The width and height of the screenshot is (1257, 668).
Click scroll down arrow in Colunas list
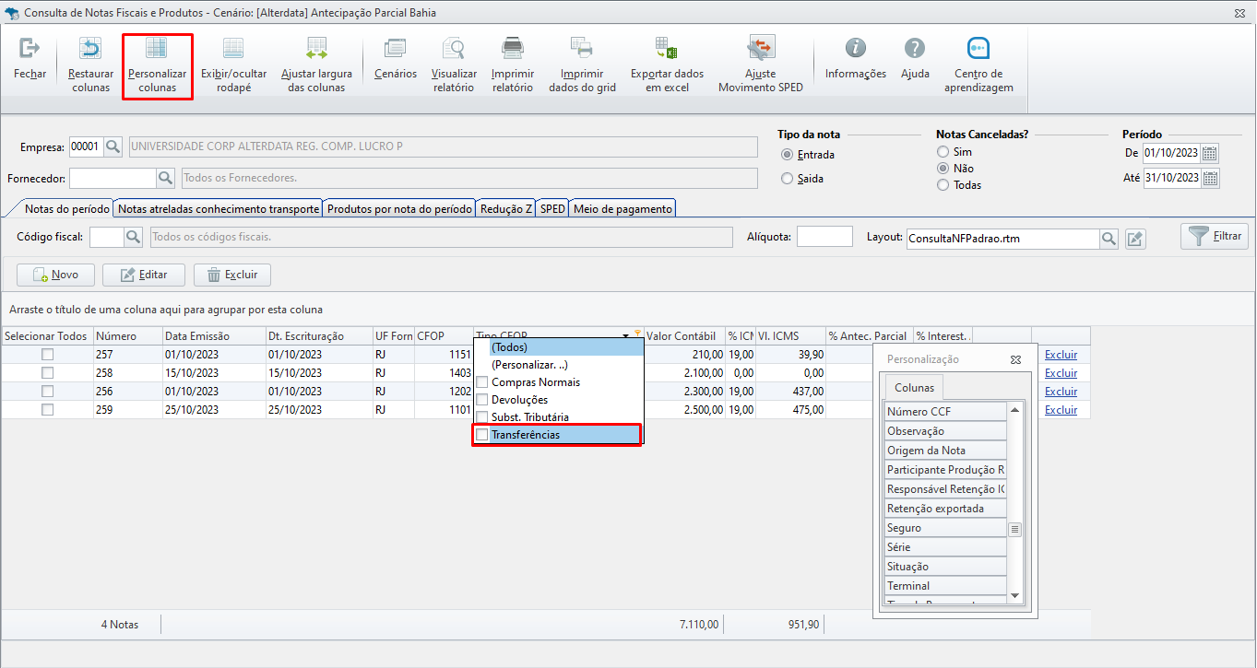(1015, 595)
